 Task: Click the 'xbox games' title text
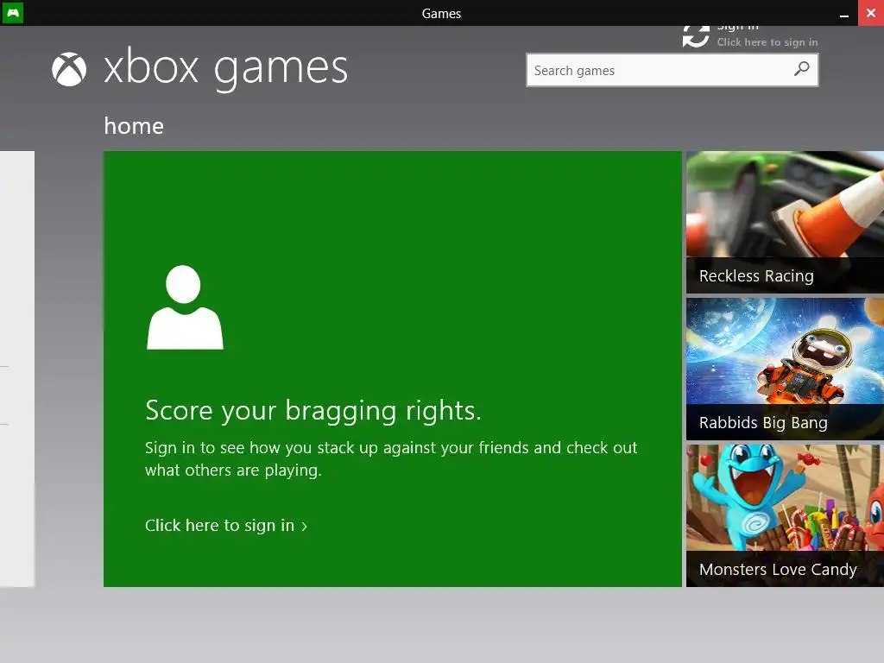[225, 69]
